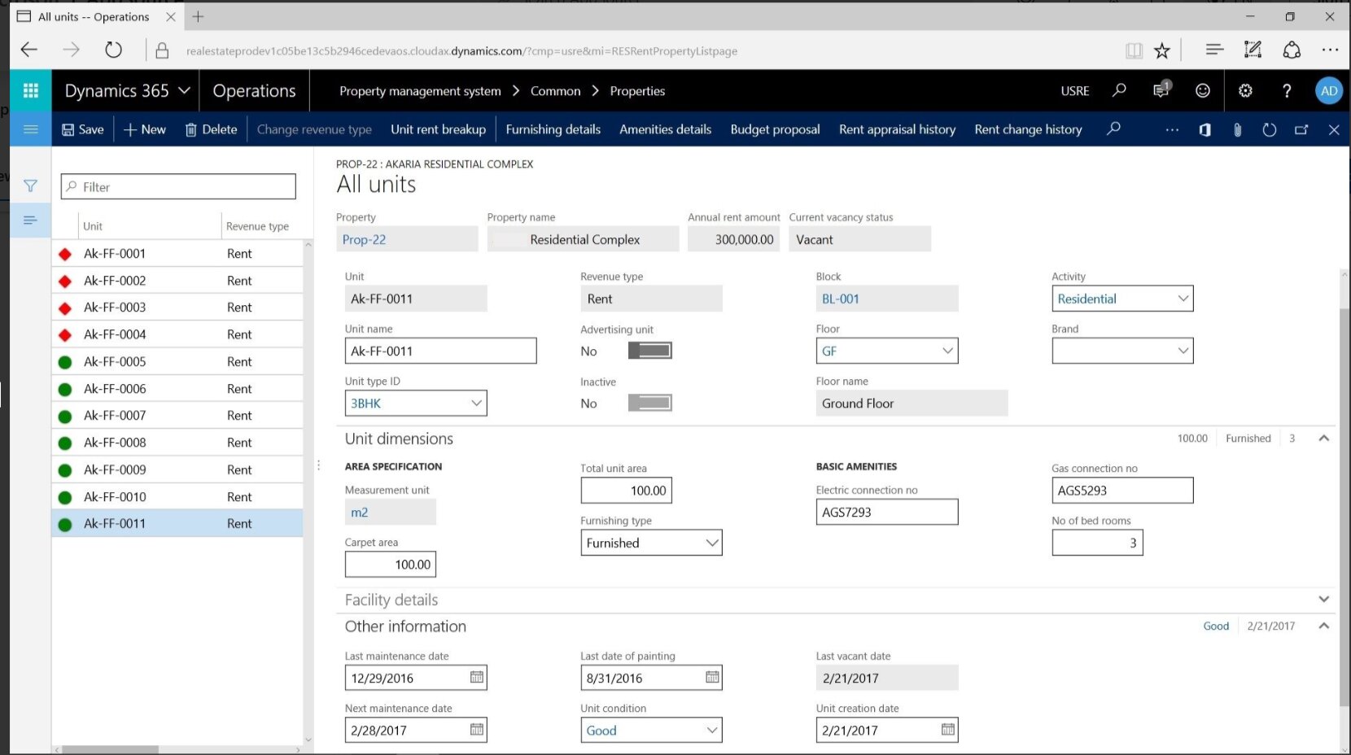Screen dimensions: 1351x755
Task: Toggle the Inactive switch
Action: 649,403
